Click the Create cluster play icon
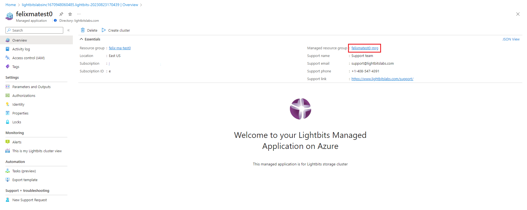 tap(104, 30)
